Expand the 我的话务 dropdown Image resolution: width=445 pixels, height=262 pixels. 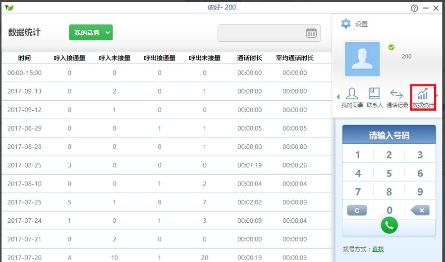[91, 33]
